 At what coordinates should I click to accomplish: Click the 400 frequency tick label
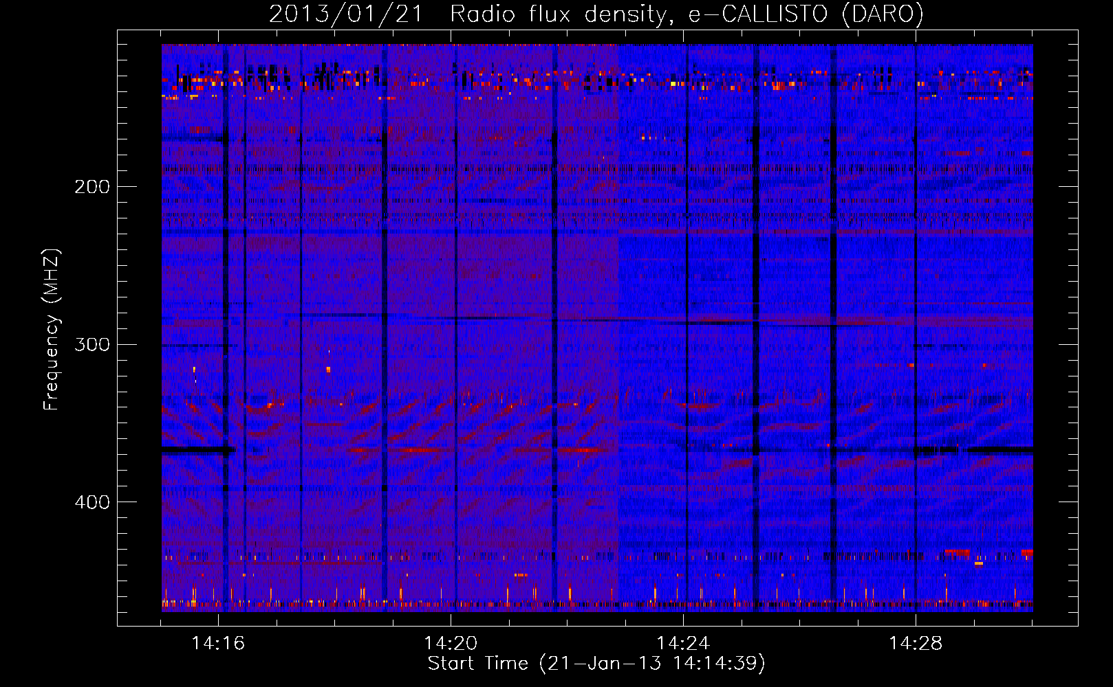pos(92,502)
